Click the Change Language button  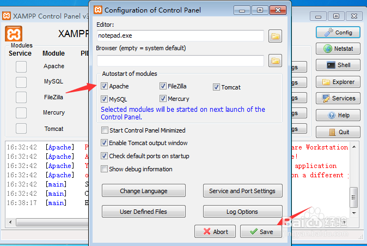click(144, 191)
